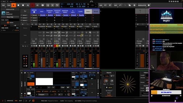
Task: Stop the transport
Action: click(18, 5)
